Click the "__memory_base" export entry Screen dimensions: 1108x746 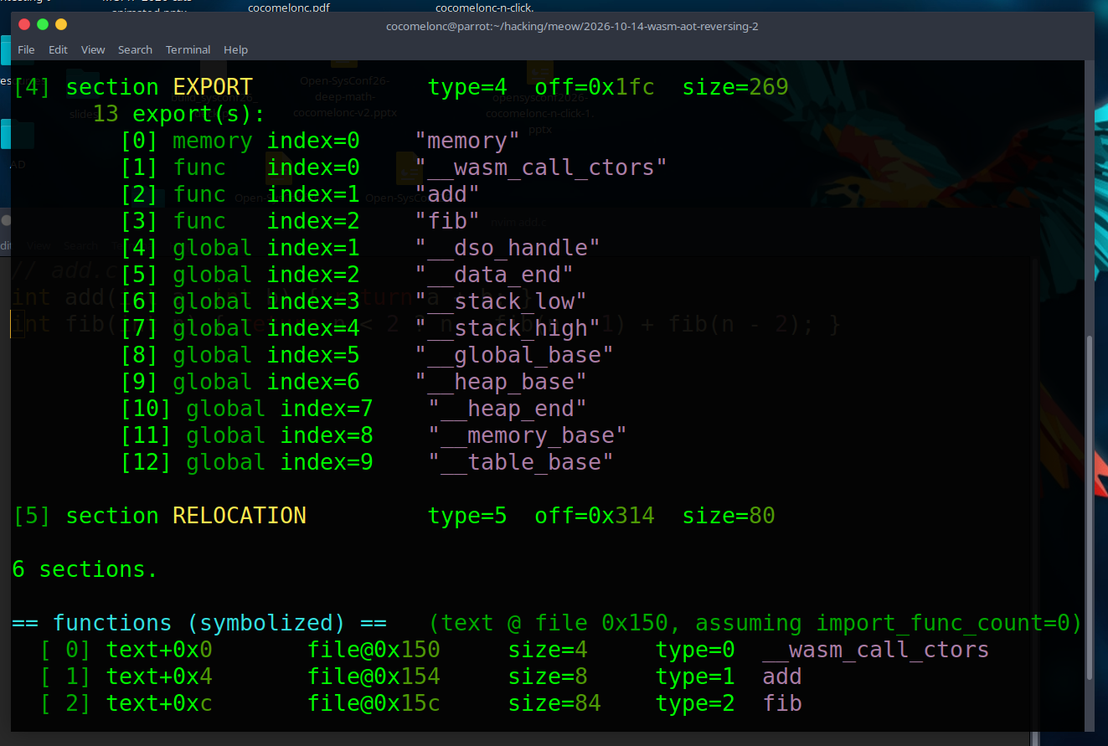528,435
